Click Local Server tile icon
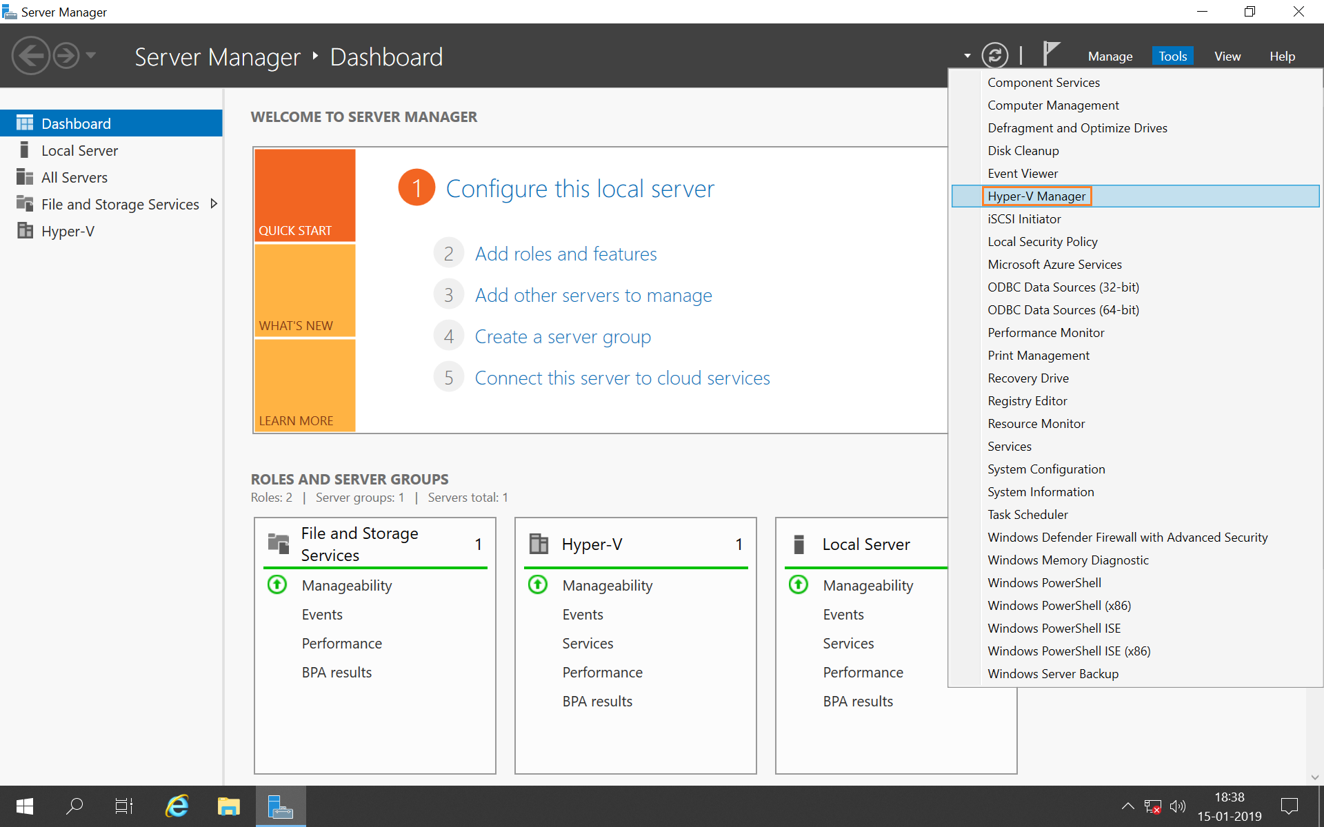Viewport: 1324px width, 827px height. [799, 544]
